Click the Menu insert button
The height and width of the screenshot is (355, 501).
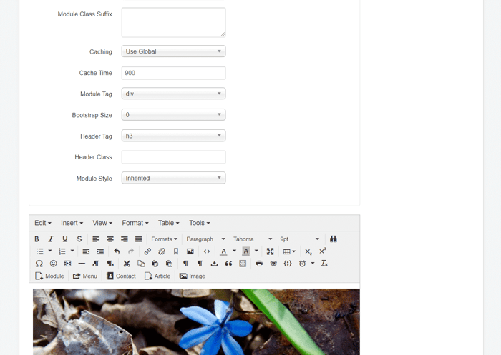(85, 276)
